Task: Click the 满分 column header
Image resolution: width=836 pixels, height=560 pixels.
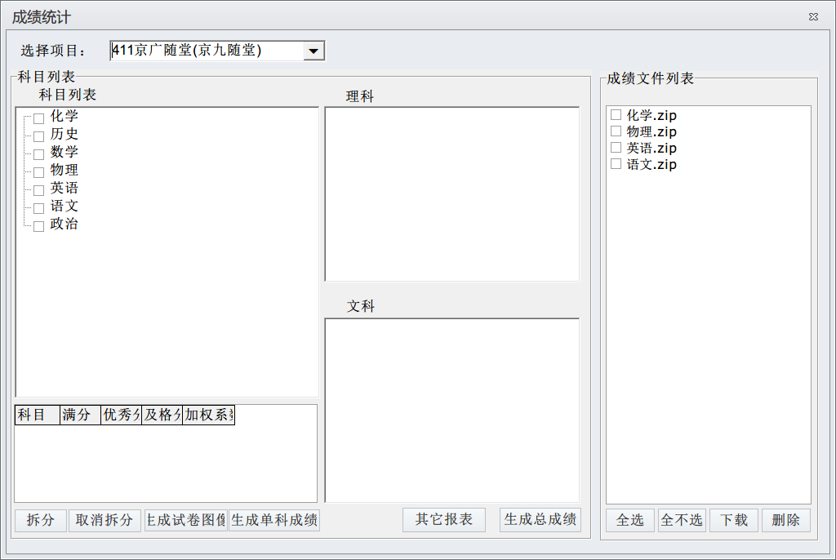Action: tap(80, 416)
